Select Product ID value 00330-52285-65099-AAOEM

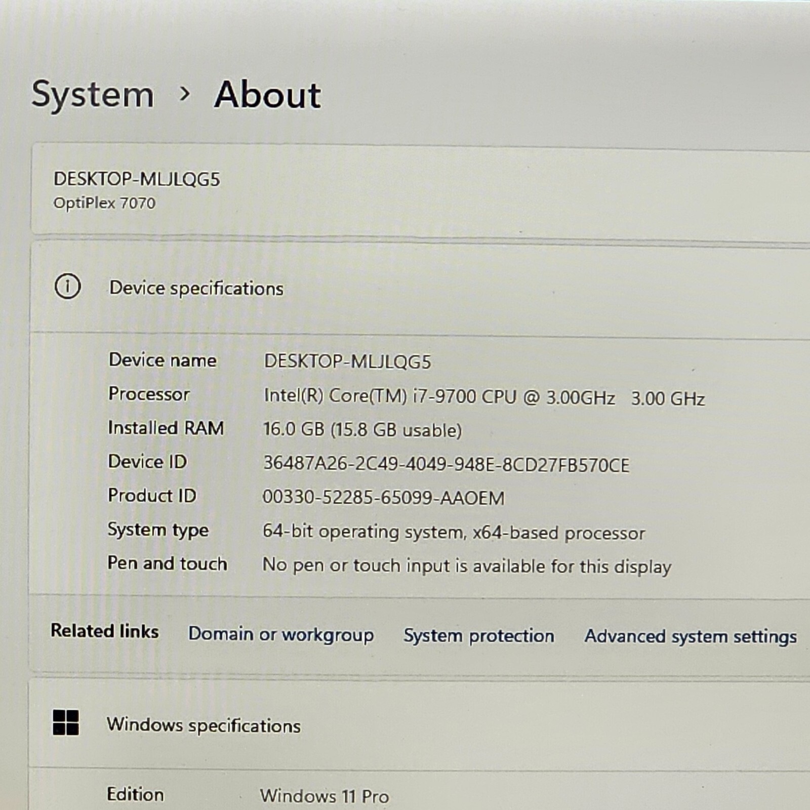coord(383,498)
